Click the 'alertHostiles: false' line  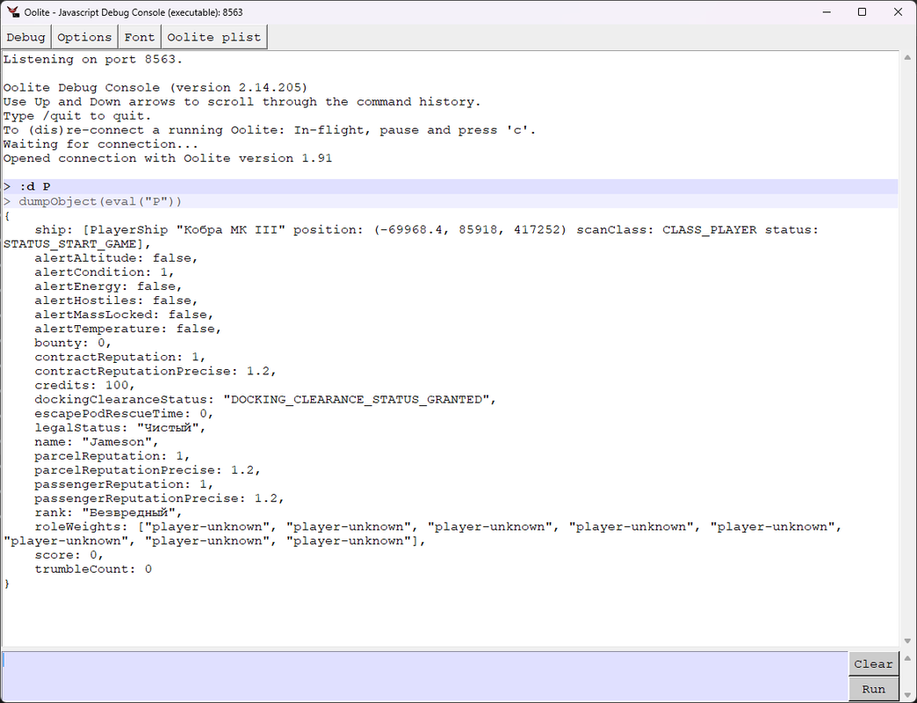click(116, 300)
